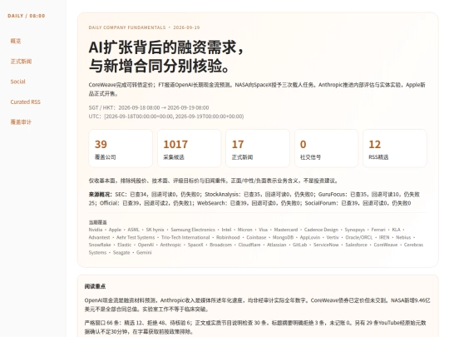Click GitLab in the coverage list
The height and width of the screenshot is (337, 449).
point(300,245)
